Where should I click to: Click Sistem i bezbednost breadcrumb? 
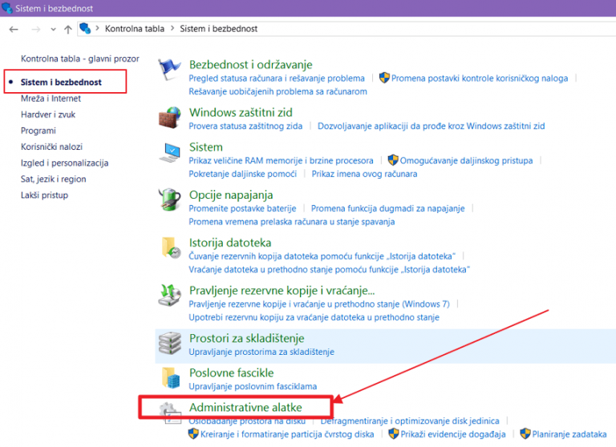(218, 29)
